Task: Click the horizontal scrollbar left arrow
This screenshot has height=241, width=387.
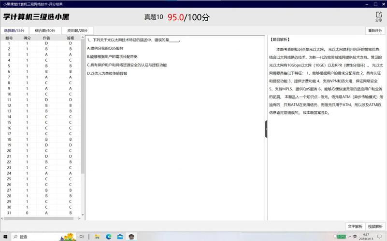Action: point(2,218)
